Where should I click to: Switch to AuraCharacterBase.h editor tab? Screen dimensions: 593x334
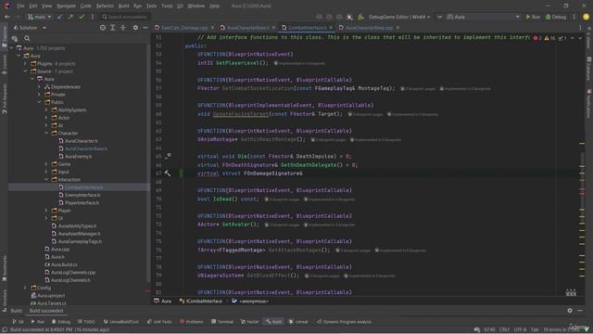pyautogui.click(x=247, y=28)
